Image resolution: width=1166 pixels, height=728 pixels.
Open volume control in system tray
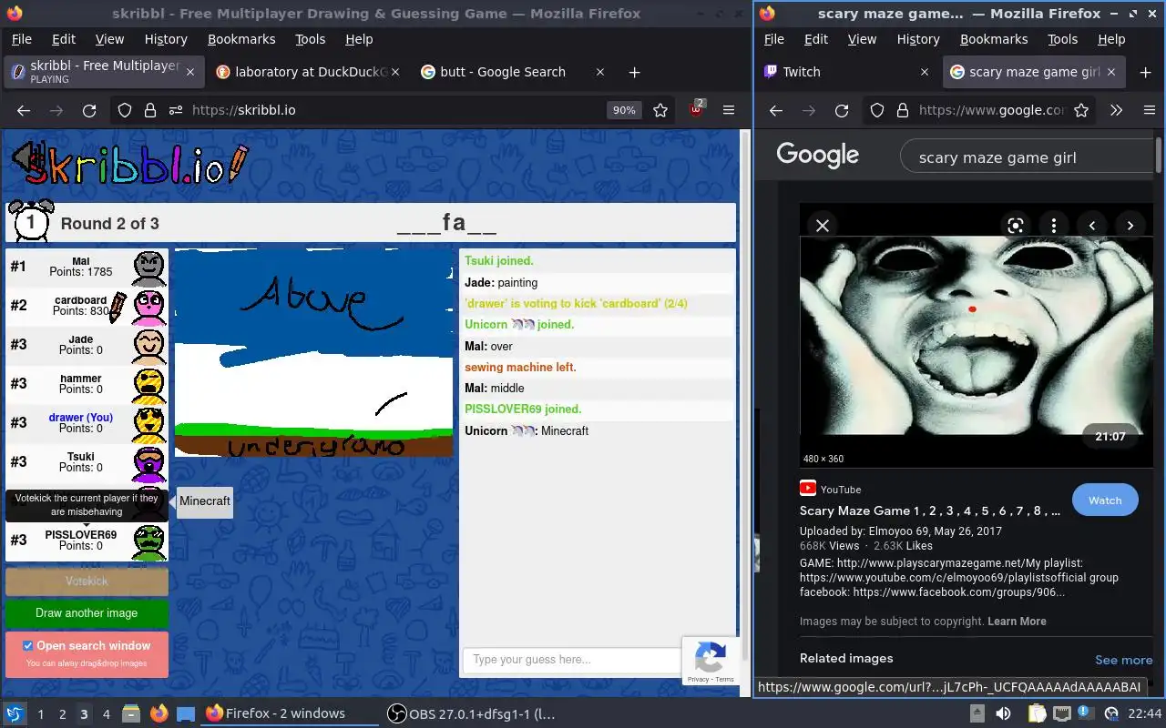1003,714
